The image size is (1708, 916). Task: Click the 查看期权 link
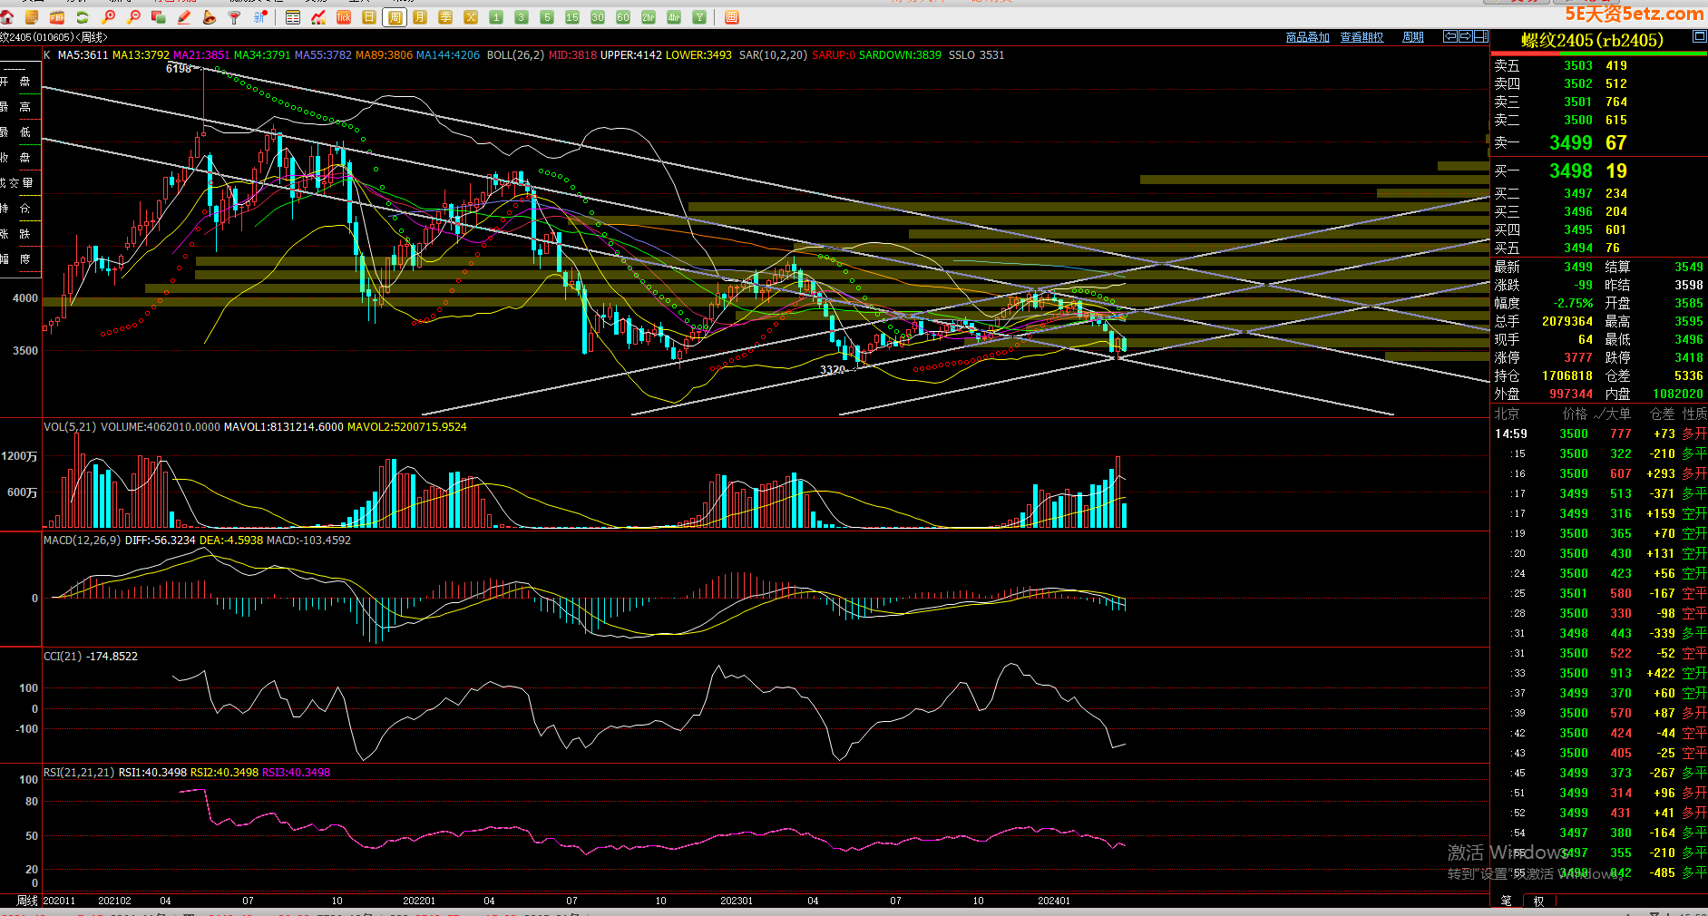coord(1362,37)
